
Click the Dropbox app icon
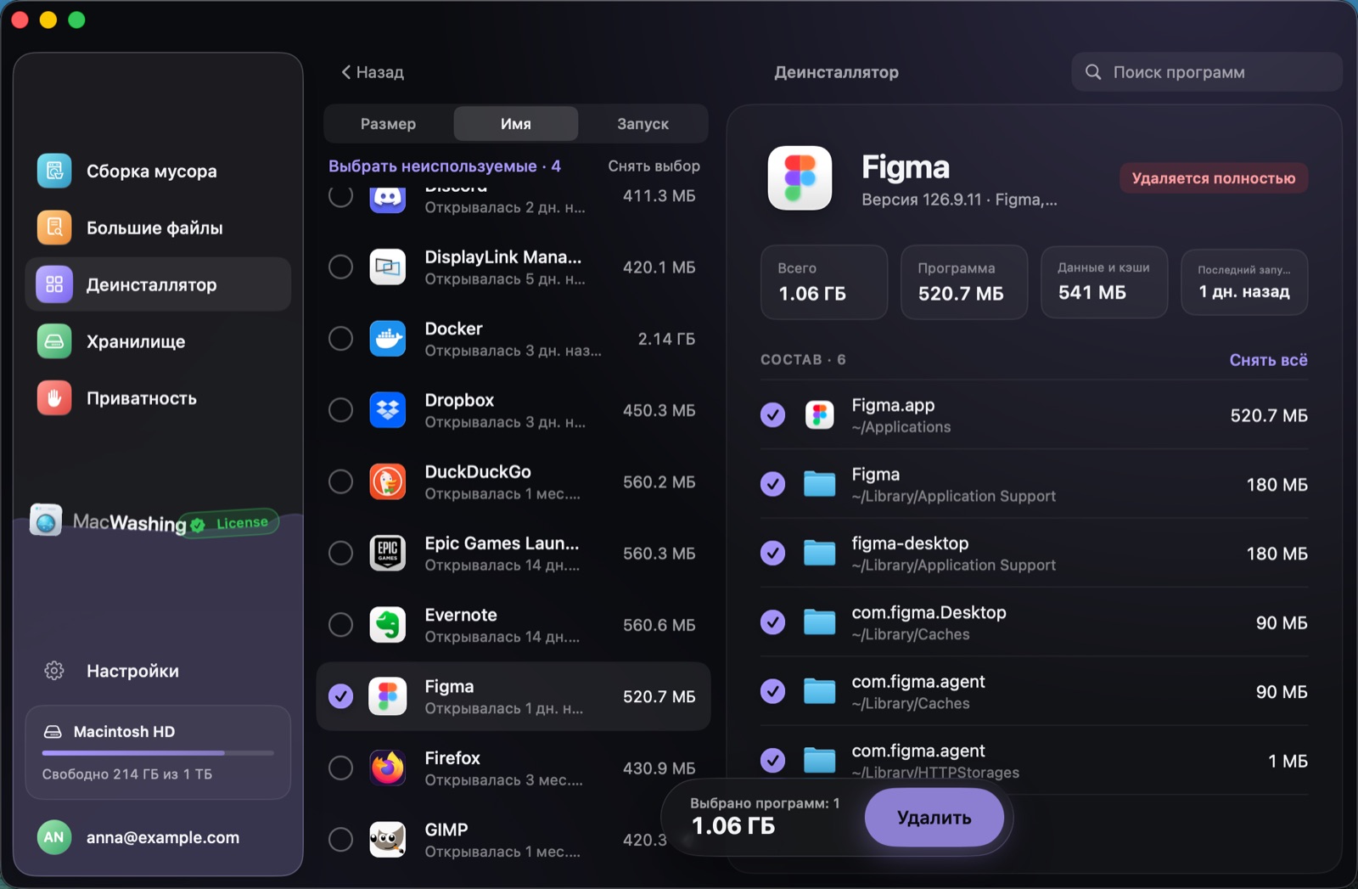click(x=388, y=410)
